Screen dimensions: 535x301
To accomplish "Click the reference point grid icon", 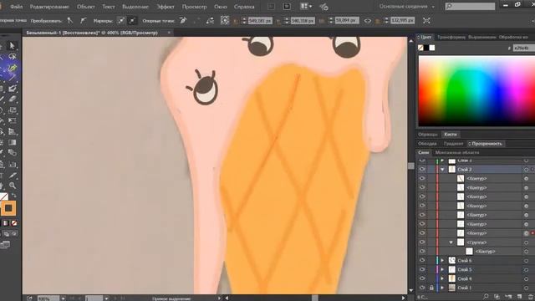I will tap(225, 20).
